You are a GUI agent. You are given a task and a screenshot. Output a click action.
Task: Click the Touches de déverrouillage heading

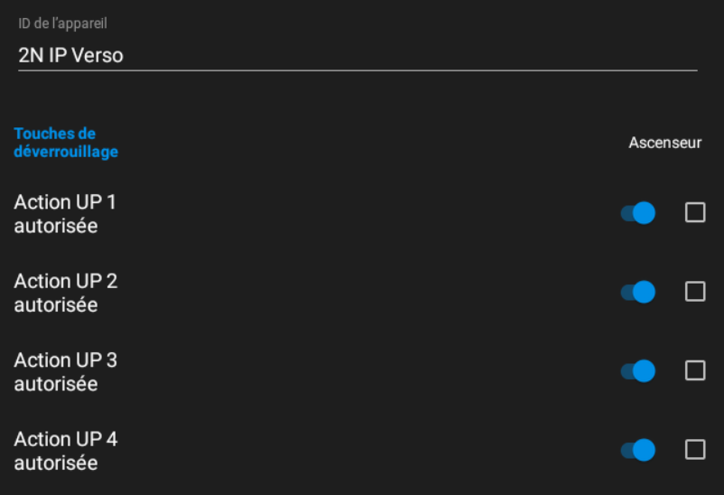(66, 143)
